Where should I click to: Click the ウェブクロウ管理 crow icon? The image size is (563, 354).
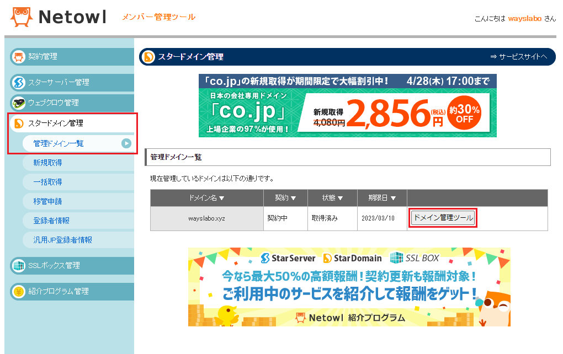click(19, 103)
